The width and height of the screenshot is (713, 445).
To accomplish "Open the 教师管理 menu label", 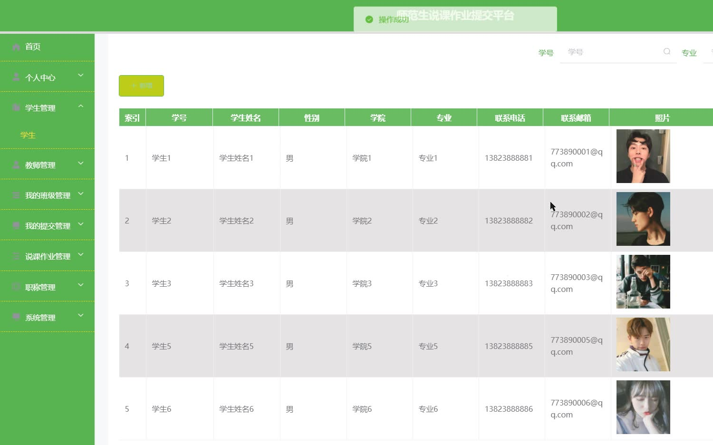I will coord(40,165).
